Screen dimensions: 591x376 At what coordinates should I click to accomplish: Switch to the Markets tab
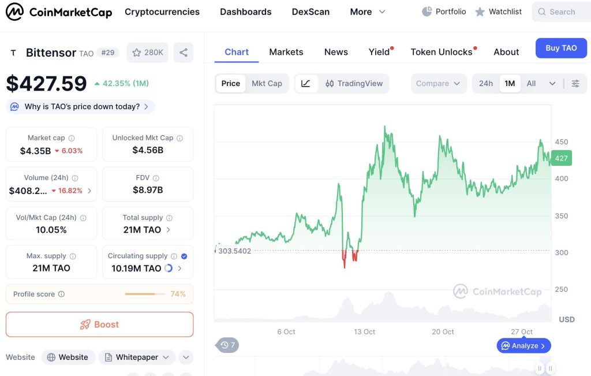[x=286, y=52]
